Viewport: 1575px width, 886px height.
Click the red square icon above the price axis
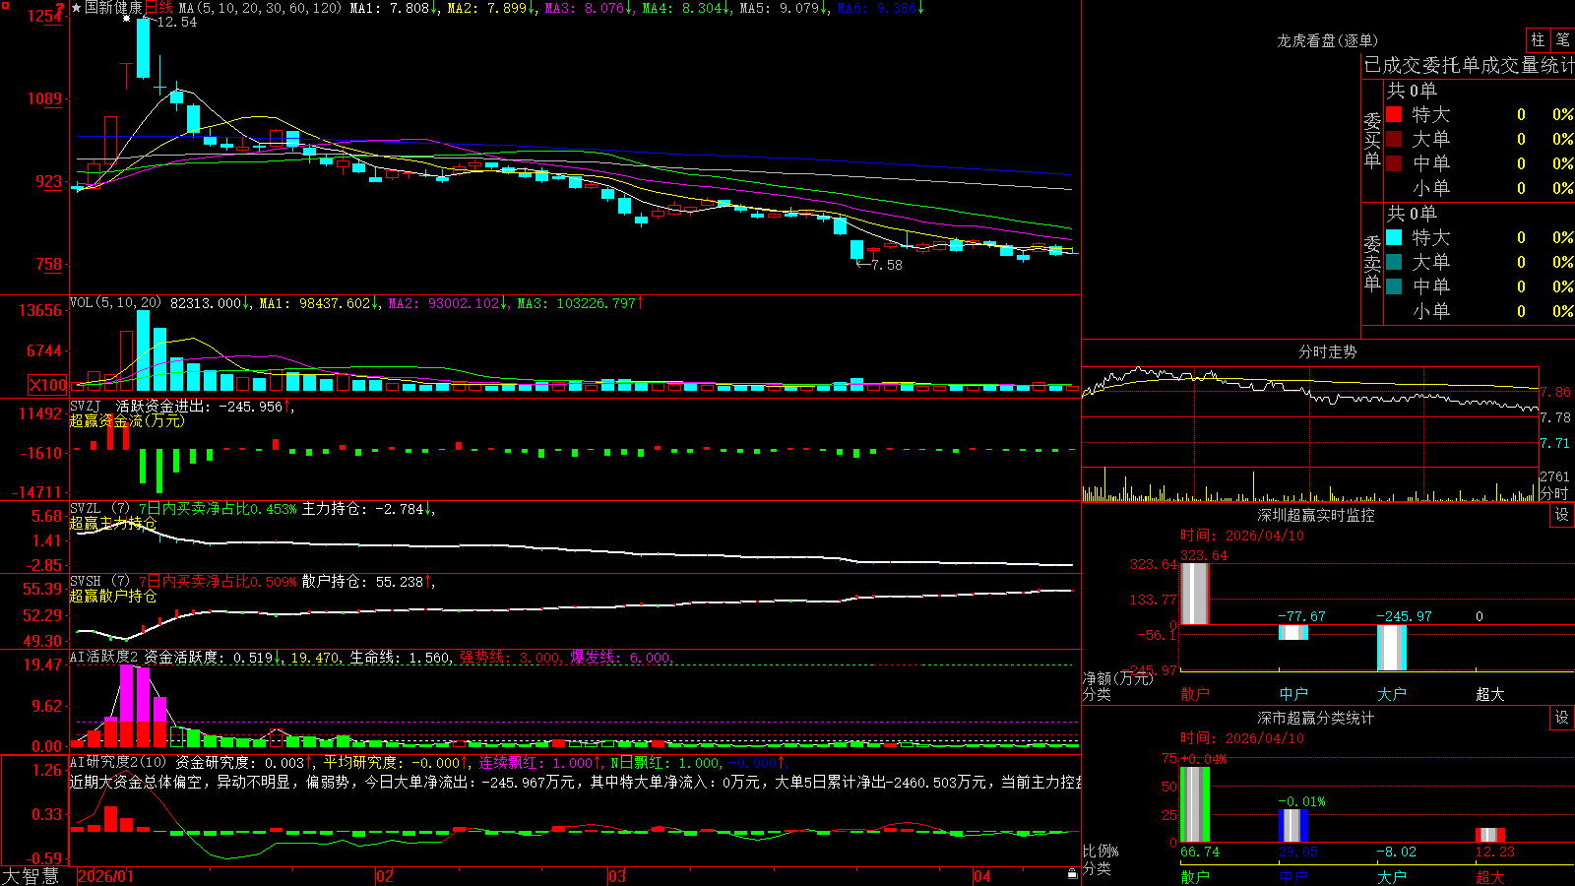(x=5, y=5)
